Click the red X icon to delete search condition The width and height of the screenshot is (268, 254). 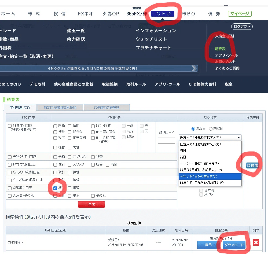(256, 243)
